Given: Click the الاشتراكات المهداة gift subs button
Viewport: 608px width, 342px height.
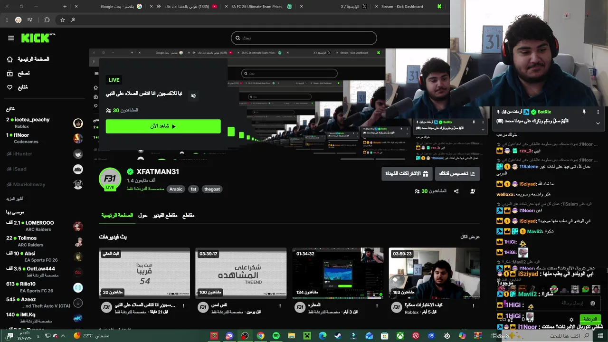Looking at the screenshot, I should (407, 174).
